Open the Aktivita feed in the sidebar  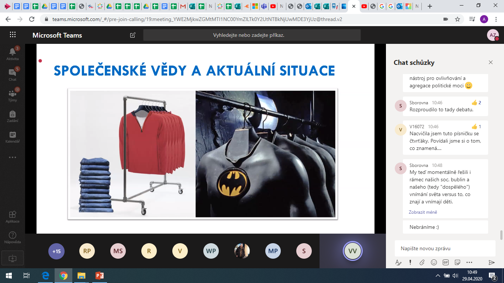coord(13,54)
